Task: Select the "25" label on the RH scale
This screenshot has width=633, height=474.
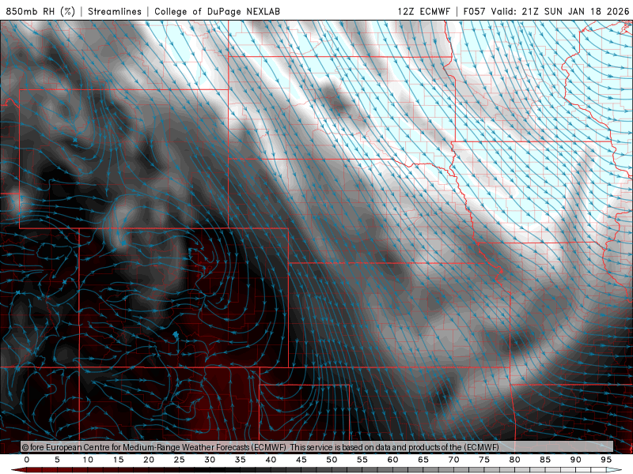Action: point(180,460)
